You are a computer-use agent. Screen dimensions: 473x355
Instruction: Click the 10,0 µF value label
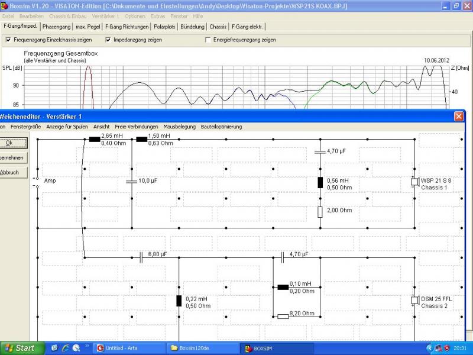point(148,181)
